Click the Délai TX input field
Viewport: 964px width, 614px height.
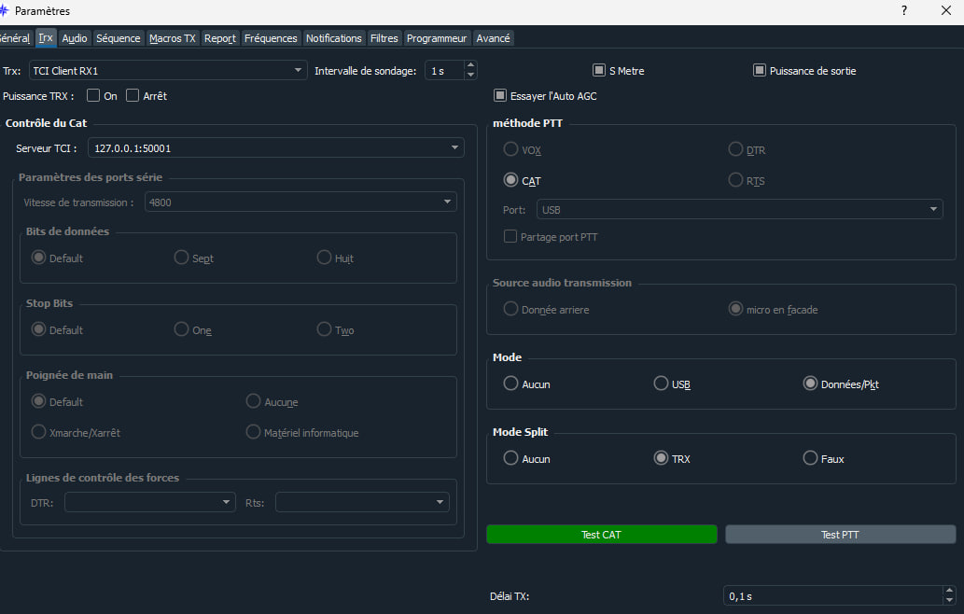tap(831, 596)
